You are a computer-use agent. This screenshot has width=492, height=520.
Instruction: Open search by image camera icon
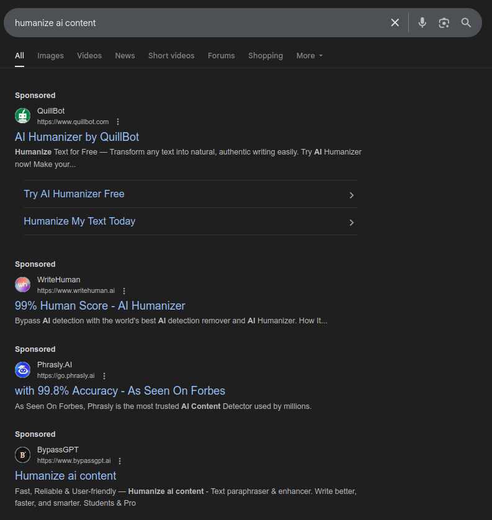point(444,22)
